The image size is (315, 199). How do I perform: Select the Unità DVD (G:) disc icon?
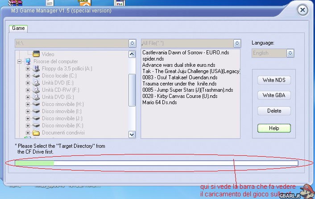point(36,97)
